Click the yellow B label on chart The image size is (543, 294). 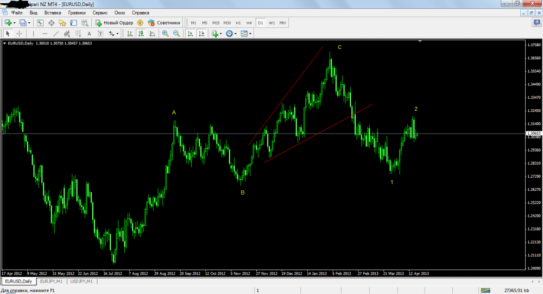[243, 192]
